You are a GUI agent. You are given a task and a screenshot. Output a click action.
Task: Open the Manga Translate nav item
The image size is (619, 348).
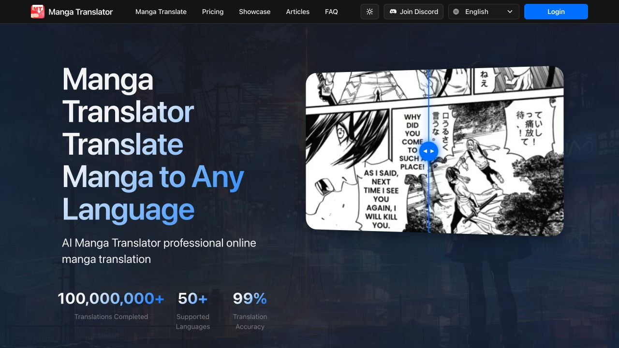tap(161, 12)
